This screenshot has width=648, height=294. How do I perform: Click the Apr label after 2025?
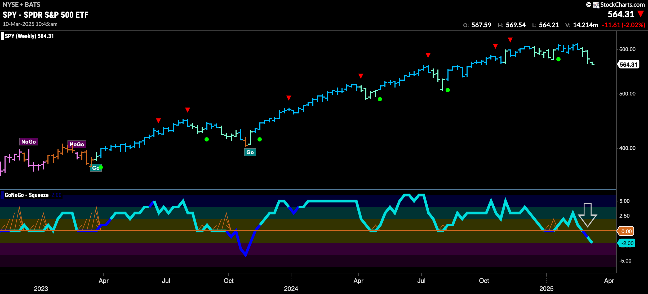click(x=609, y=281)
